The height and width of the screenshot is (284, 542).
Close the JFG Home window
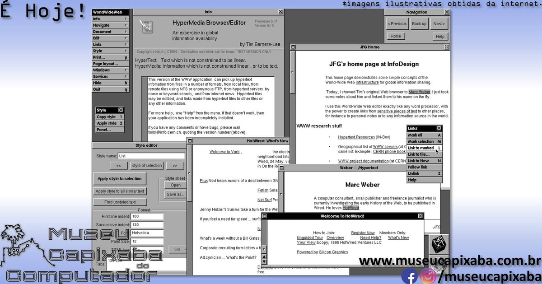tap(447, 47)
